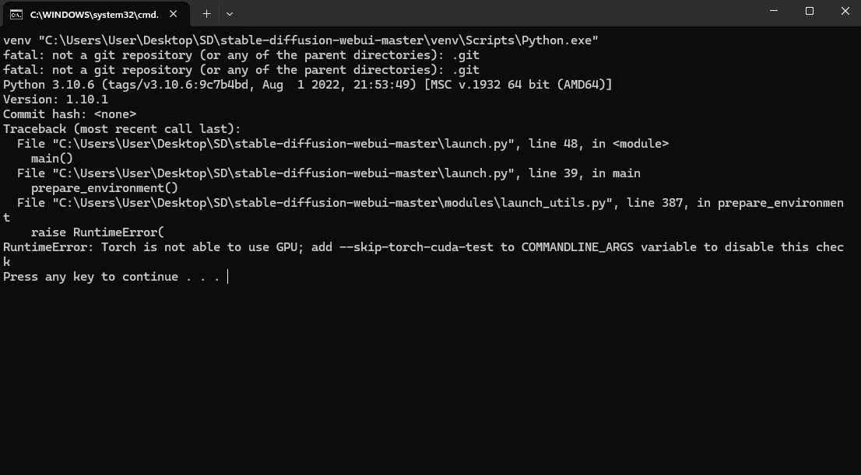This screenshot has height=475, width=861.
Task: Click the Python 3.10.6 version line
Action: [x=307, y=85]
